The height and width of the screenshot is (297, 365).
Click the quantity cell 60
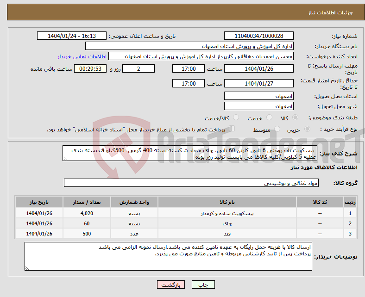pos(87,223)
